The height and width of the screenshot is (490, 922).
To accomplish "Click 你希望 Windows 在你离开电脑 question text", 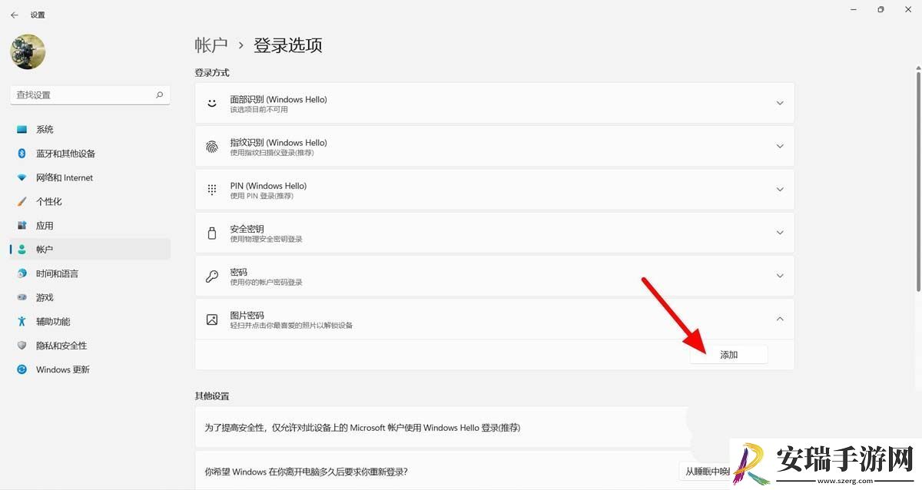I will [x=306, y=471].
